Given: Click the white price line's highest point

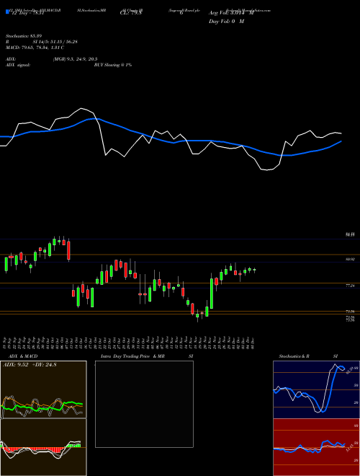Looking at the screenshot, I should pos(81,108).
